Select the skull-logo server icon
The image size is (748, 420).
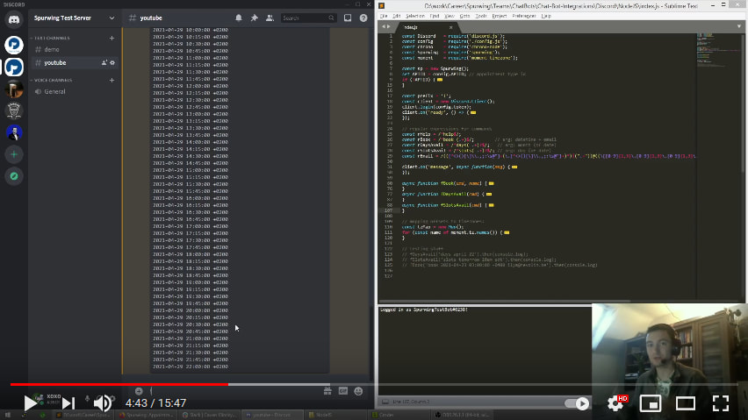14,110
